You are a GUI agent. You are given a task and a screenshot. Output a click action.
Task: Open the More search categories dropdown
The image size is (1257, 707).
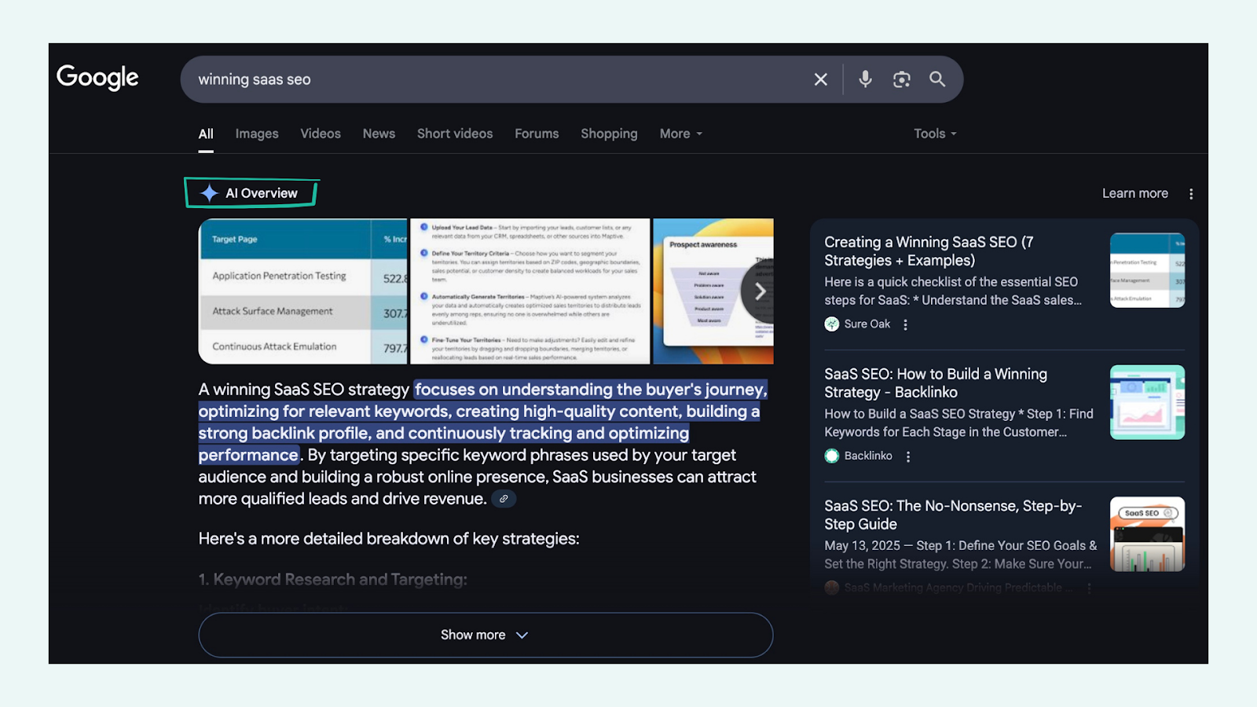[680, 134]
